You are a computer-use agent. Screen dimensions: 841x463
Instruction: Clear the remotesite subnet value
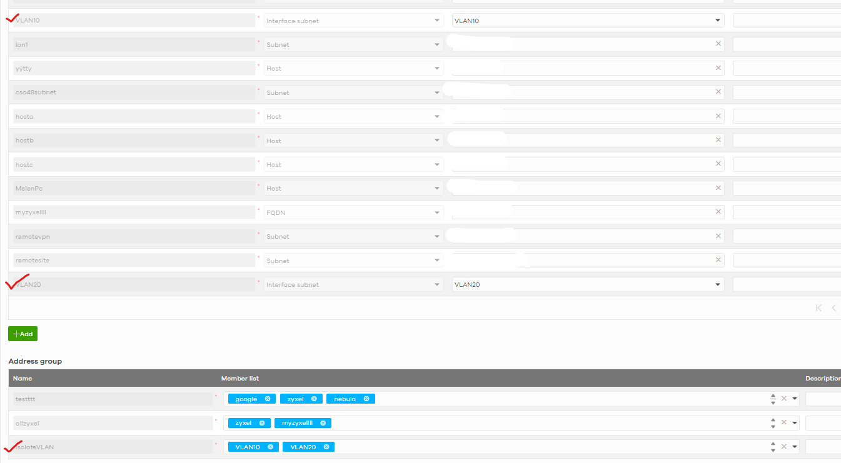coord(718,259)
